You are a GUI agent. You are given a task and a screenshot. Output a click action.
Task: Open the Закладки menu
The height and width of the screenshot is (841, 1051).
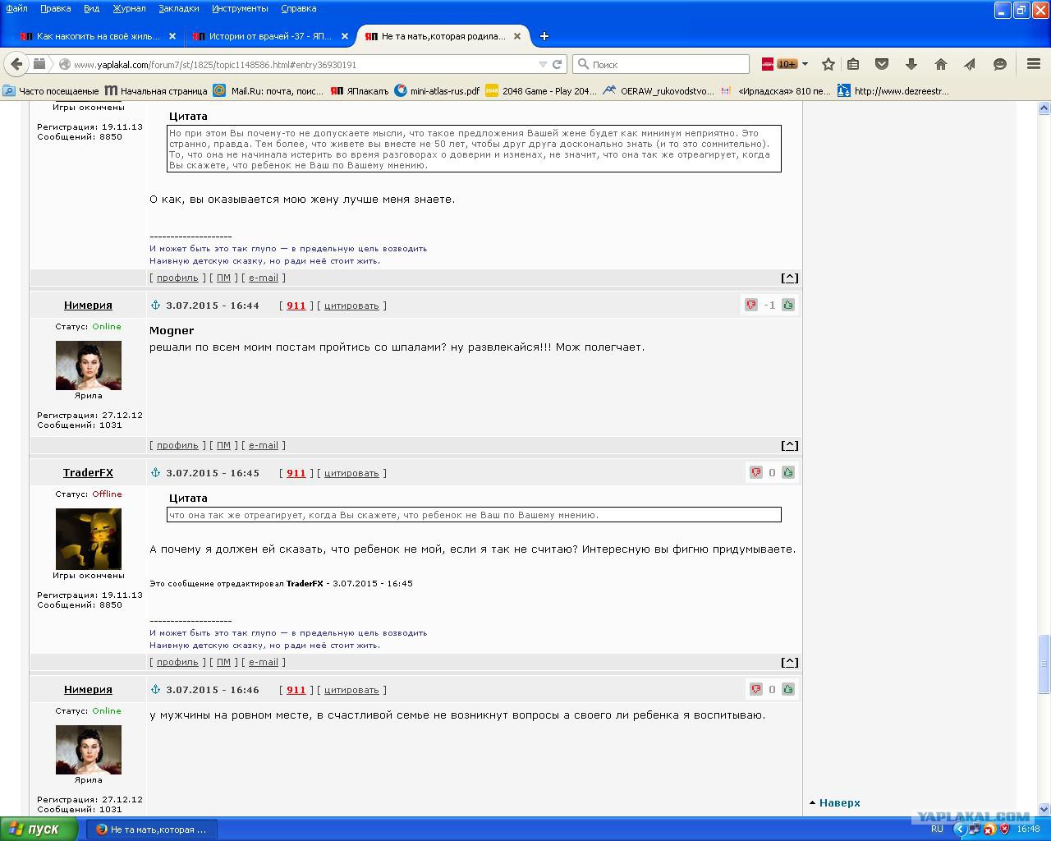click(178, 8)
